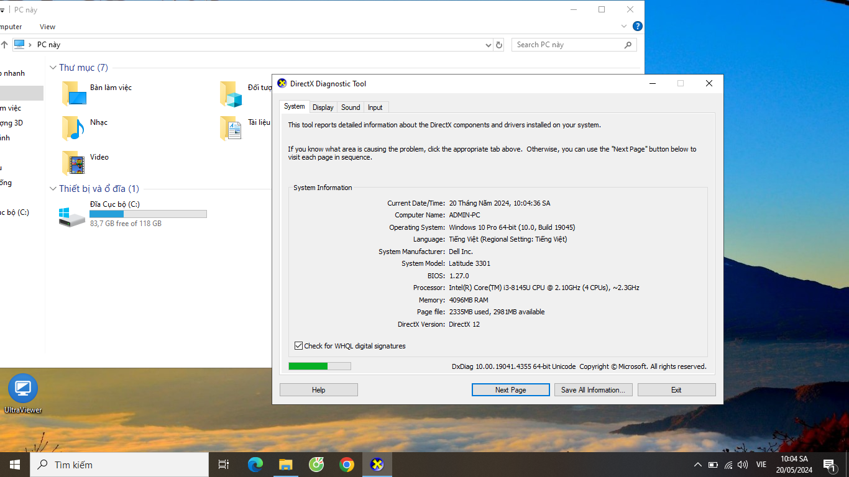Open the Đối tượng 3D folder icon
The width and height of the screenshot is (849, 477).
point(231,94)
